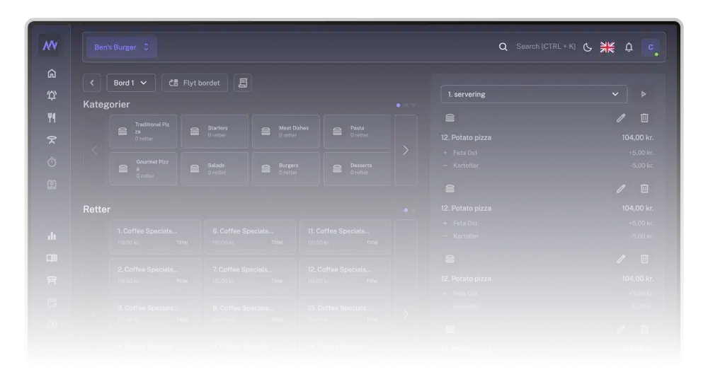Delete the second Potato pizza order item

coord(644,188)
